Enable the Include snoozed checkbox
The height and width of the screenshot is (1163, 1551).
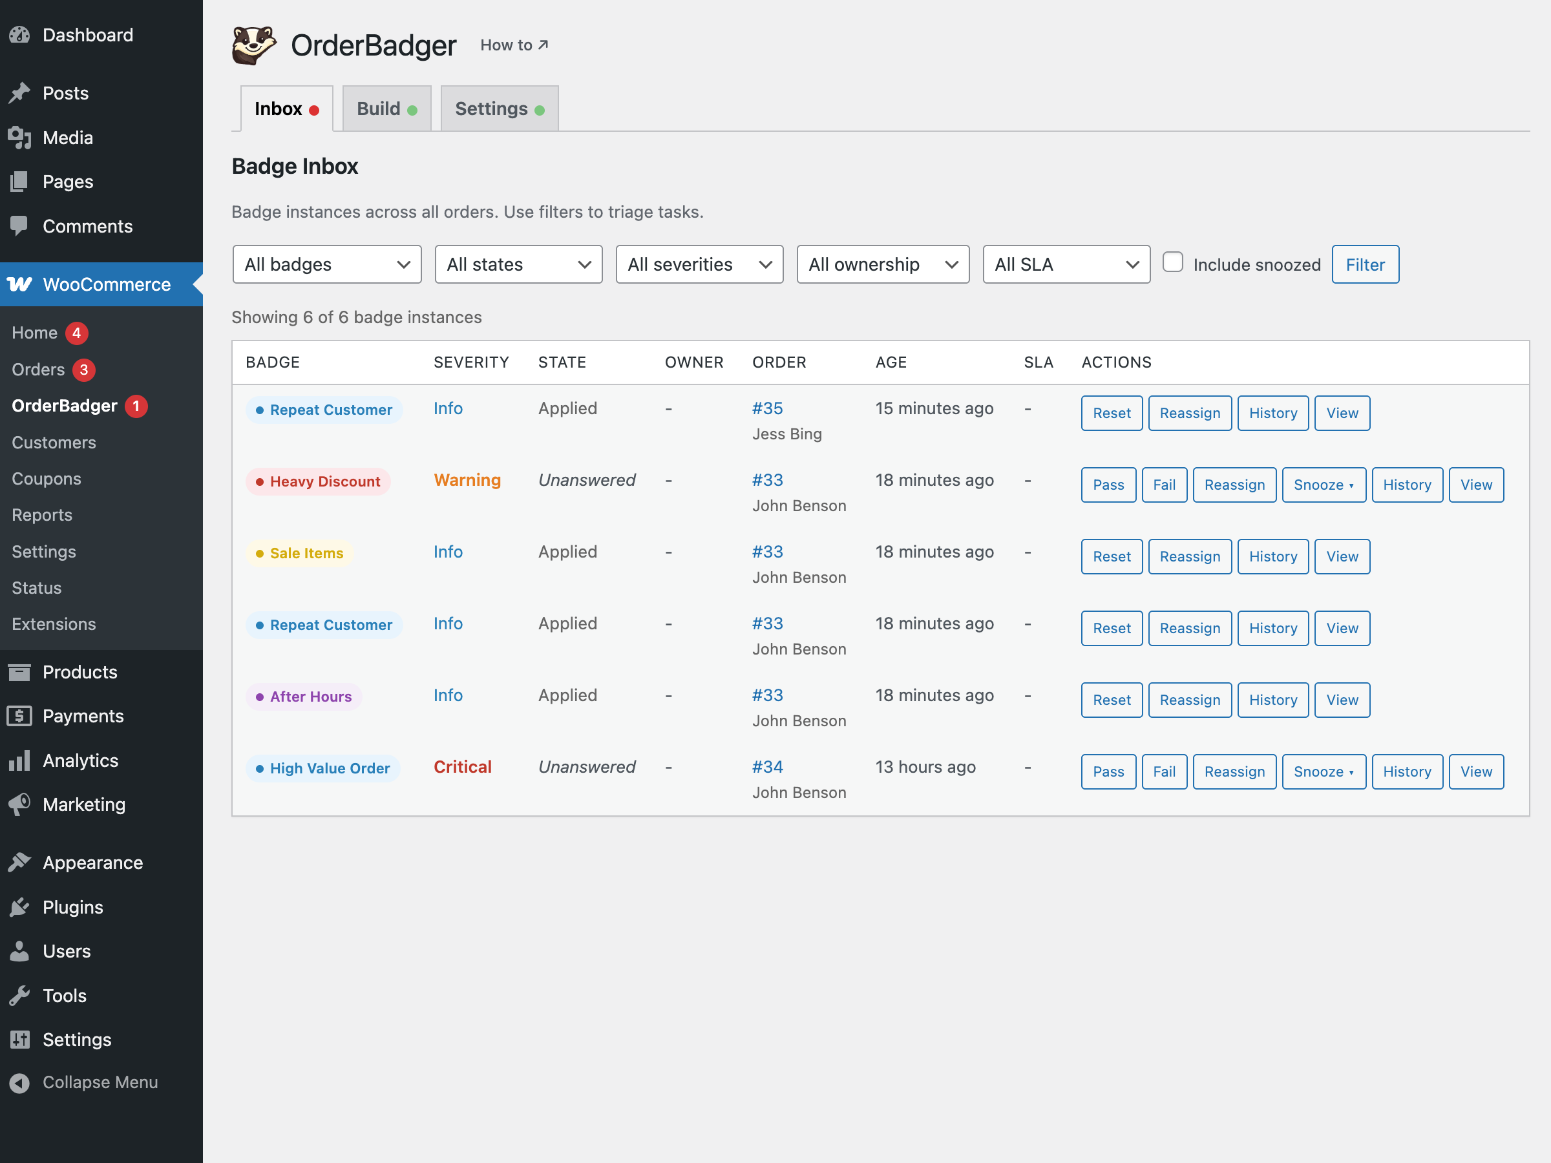1172,262
